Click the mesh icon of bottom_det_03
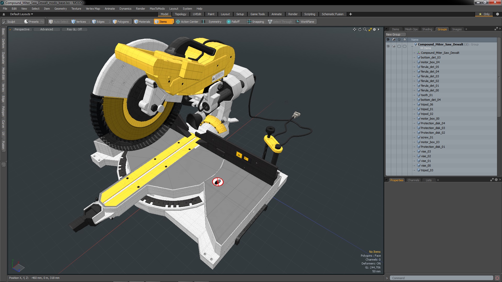This screenshot has height=282, width=502. click(419, 57)
